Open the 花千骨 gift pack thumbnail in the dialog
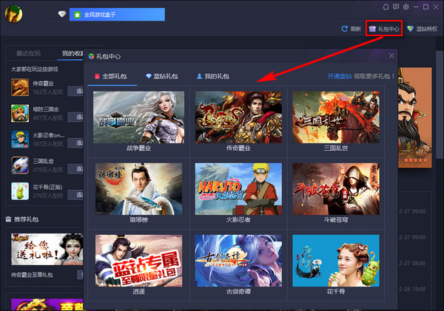Viewport: 444px width, 311px height. (336, 261)
